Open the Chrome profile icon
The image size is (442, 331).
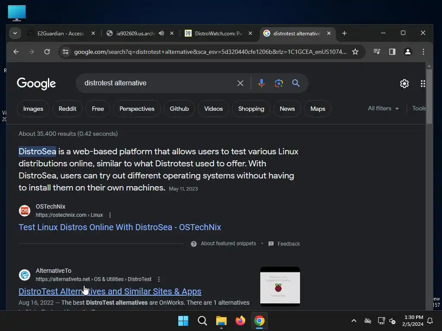click(x=407, y=52)
